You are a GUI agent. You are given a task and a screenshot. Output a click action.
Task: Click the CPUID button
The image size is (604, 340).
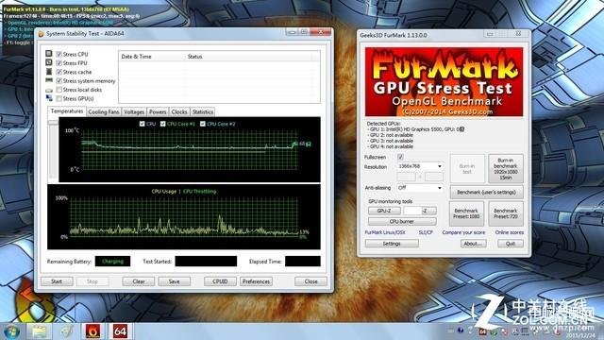point(220,281)
